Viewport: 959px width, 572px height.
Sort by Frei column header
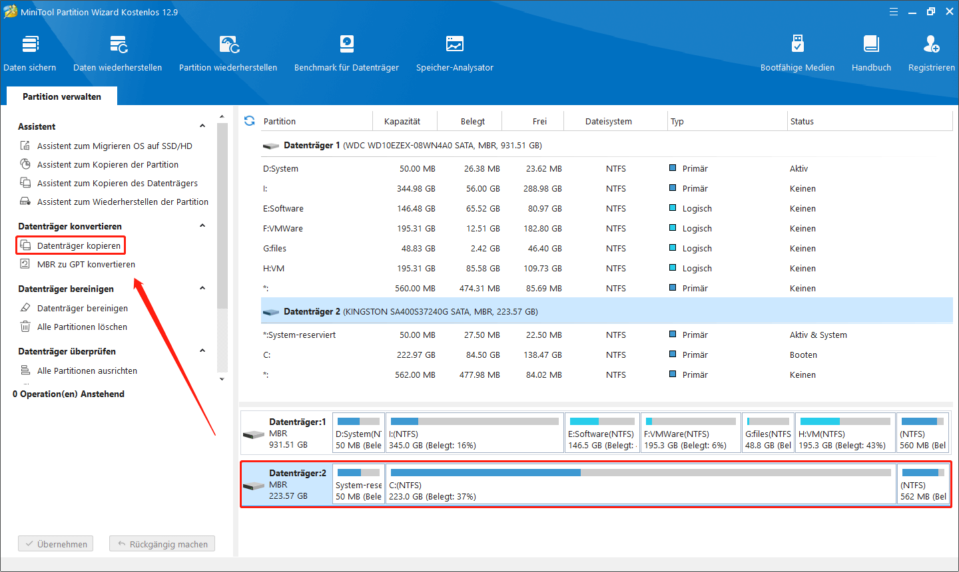click(539, 121)
